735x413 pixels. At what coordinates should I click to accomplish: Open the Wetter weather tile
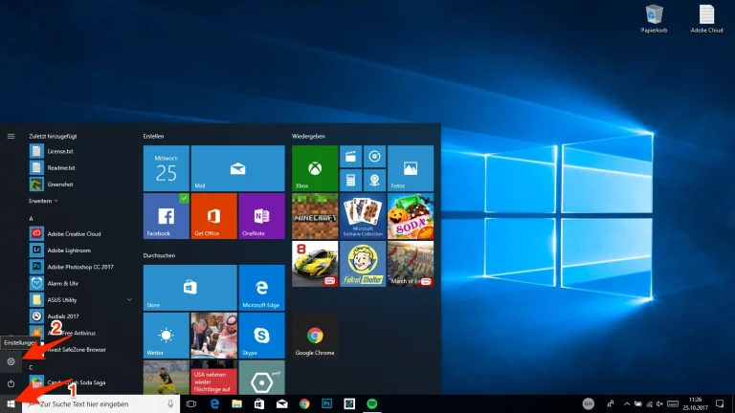[x=166, y=336]
